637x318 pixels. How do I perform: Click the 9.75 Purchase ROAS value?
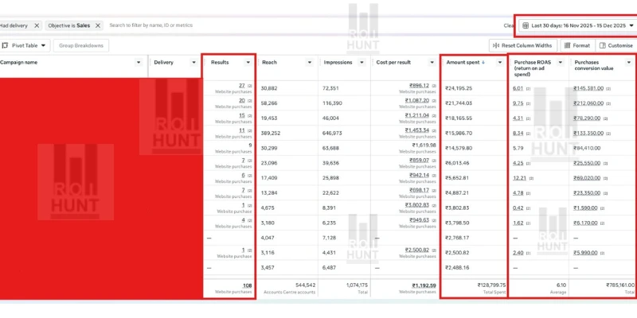[x=518, y=103]
